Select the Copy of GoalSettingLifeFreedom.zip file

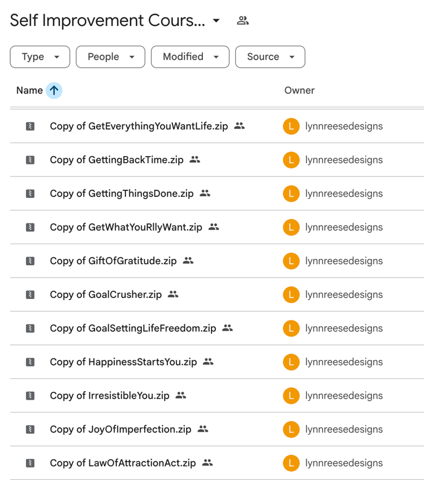tap(133, 328)
